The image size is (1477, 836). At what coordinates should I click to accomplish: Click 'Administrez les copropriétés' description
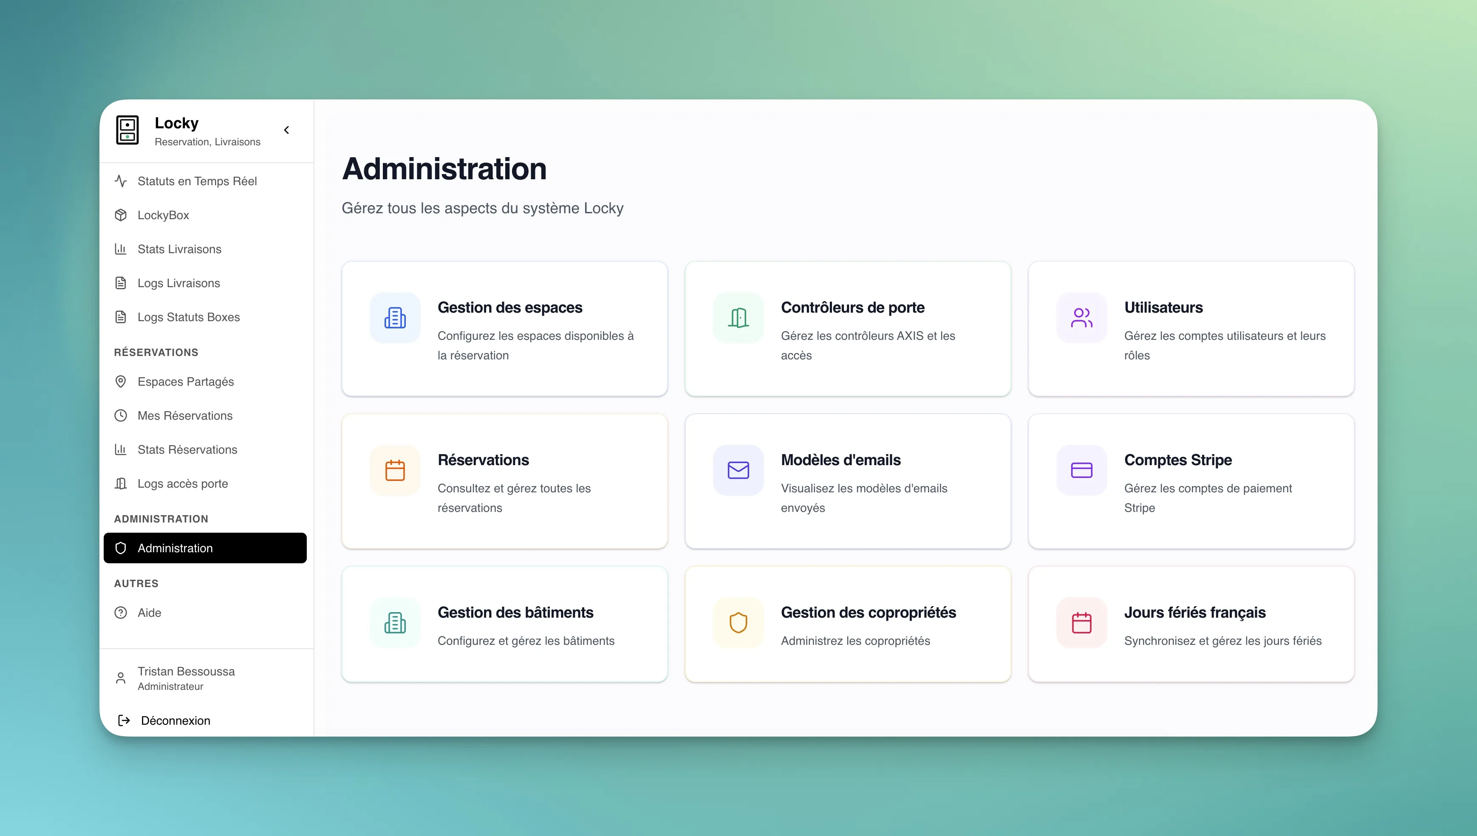point(855,641)
